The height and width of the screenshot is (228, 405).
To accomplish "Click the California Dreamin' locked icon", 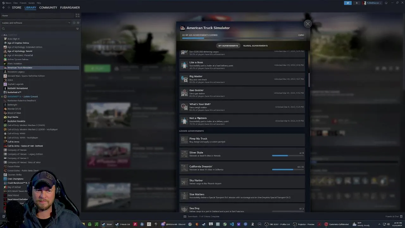I will 184,168.
